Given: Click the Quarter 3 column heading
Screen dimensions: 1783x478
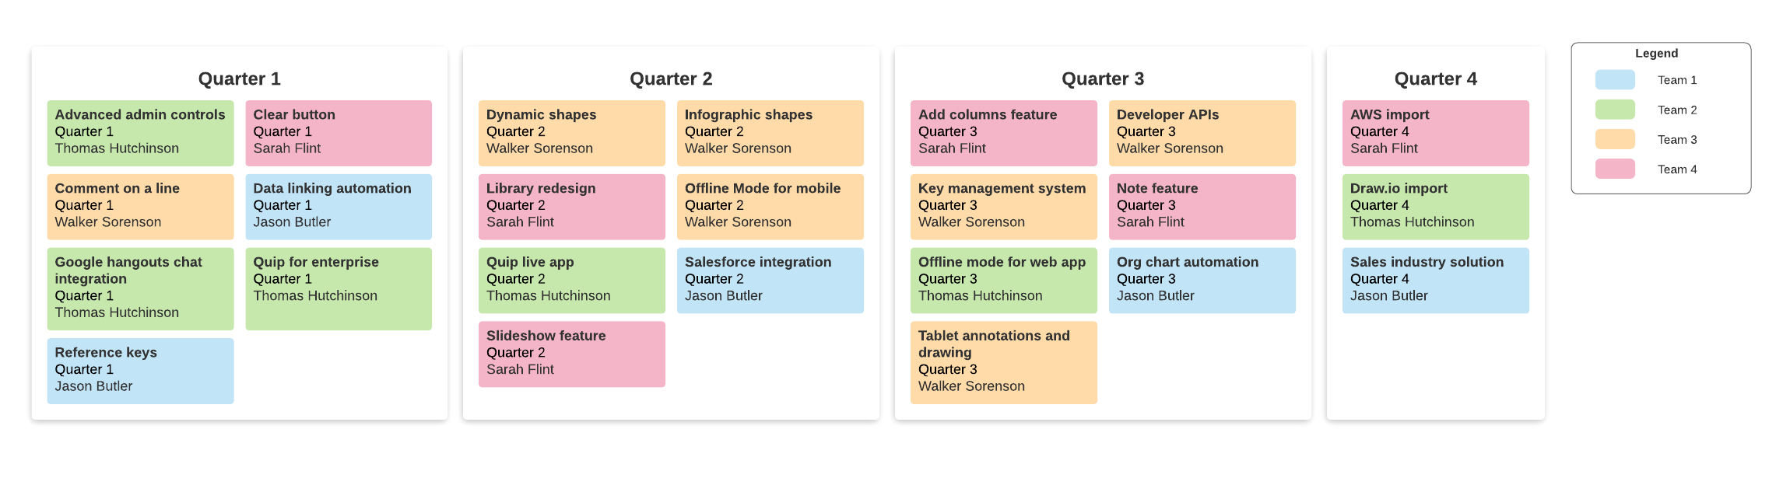Looking at the screenshot, I should point(1102,79).
